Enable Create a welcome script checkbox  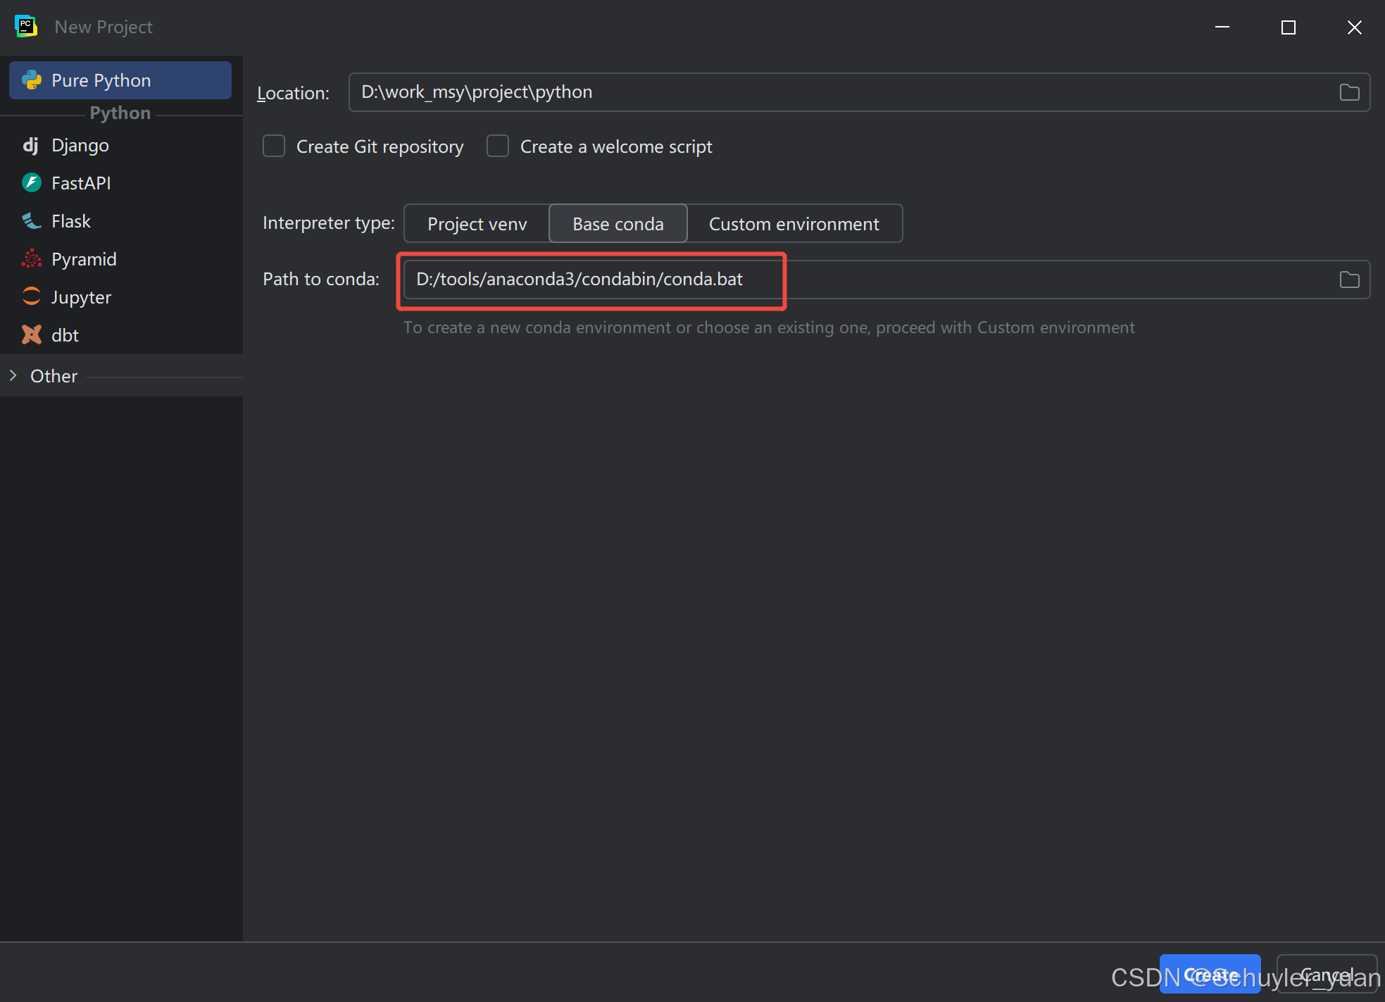498,146
